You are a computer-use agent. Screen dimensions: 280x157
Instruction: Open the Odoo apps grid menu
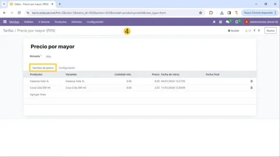(5, 22)
